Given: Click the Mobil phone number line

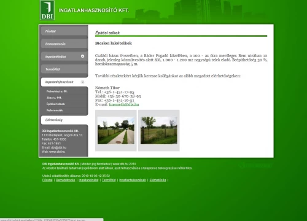Looking at the screenshot, I should click(x=118, y=96).
